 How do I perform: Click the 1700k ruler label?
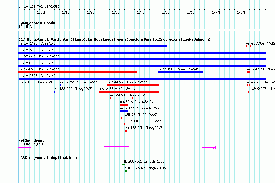(x=41, y=12)
